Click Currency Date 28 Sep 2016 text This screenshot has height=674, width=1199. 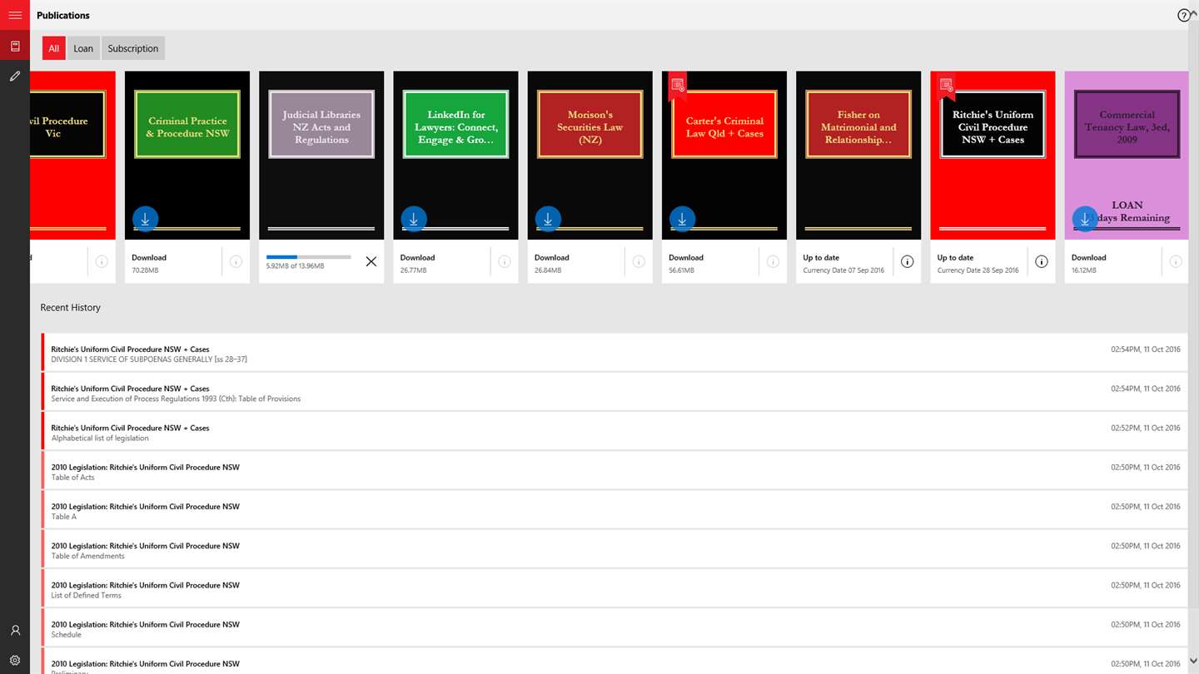[x=978, y=270]
